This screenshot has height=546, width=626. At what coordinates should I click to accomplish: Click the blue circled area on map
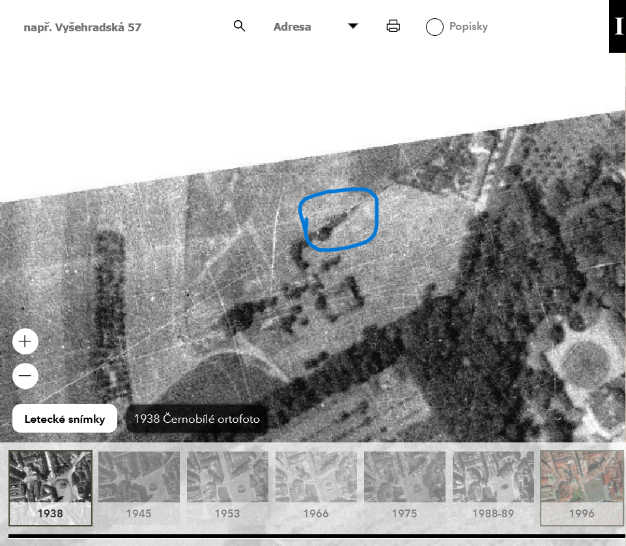[339, 220]
